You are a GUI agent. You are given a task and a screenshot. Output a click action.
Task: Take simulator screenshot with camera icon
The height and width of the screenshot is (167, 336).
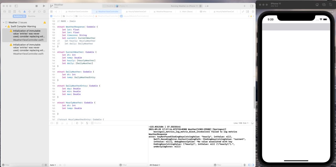coord(324,5)
